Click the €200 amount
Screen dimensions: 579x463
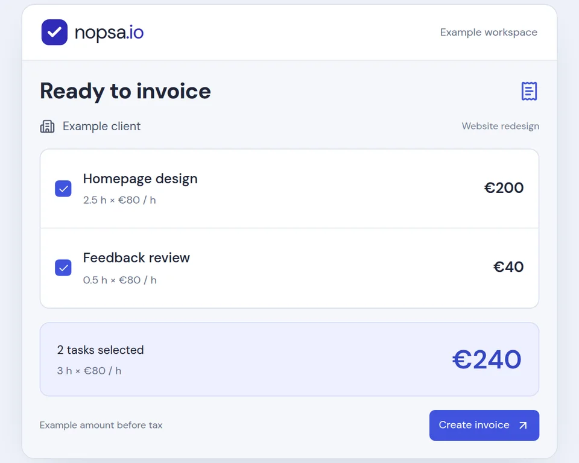pos(504,188)
